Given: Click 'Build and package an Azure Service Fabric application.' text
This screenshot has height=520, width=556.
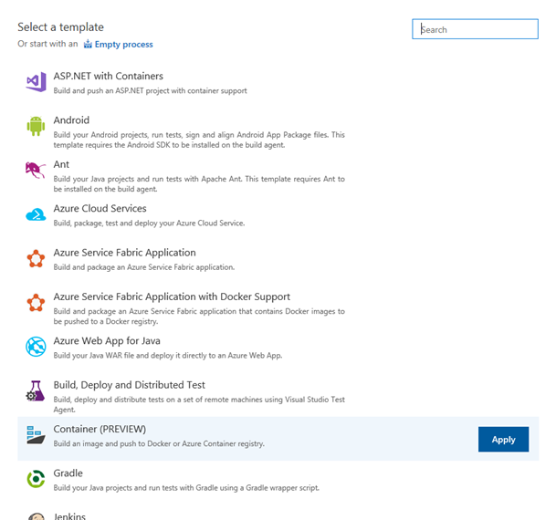Looking at the screenshot, I should 144,267.
